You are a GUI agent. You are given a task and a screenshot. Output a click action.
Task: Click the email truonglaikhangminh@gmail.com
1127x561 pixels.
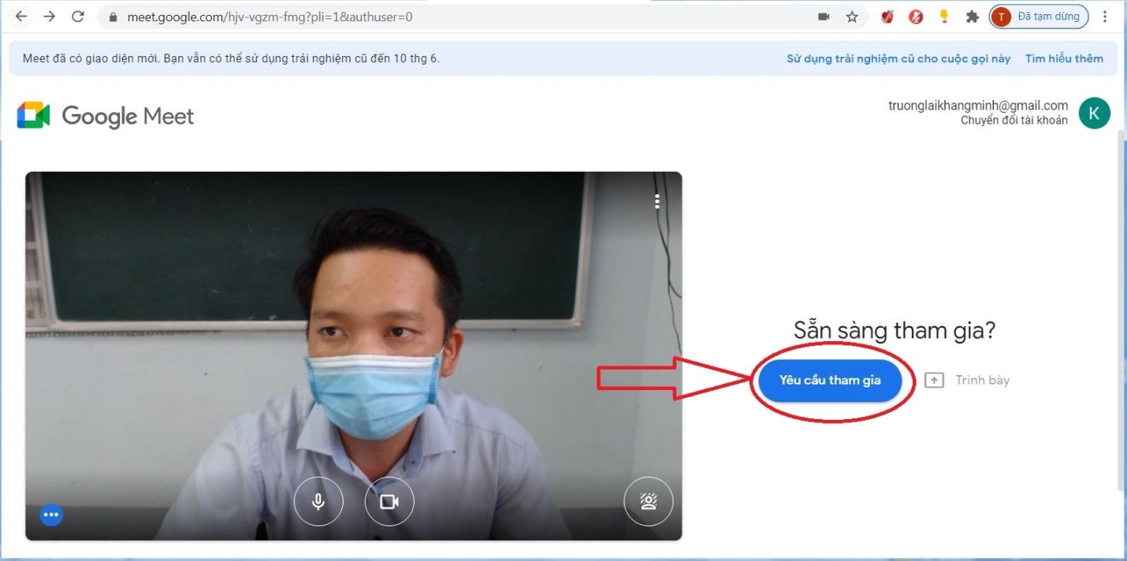pos(978,106)
